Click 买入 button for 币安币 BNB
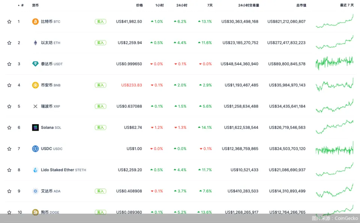Screen dimensions: 360x223 (100, 85)
